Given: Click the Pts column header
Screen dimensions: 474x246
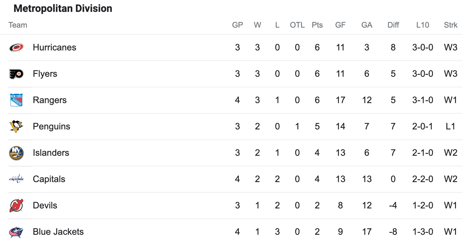Looking at the screenshot, I should [317, 25].
